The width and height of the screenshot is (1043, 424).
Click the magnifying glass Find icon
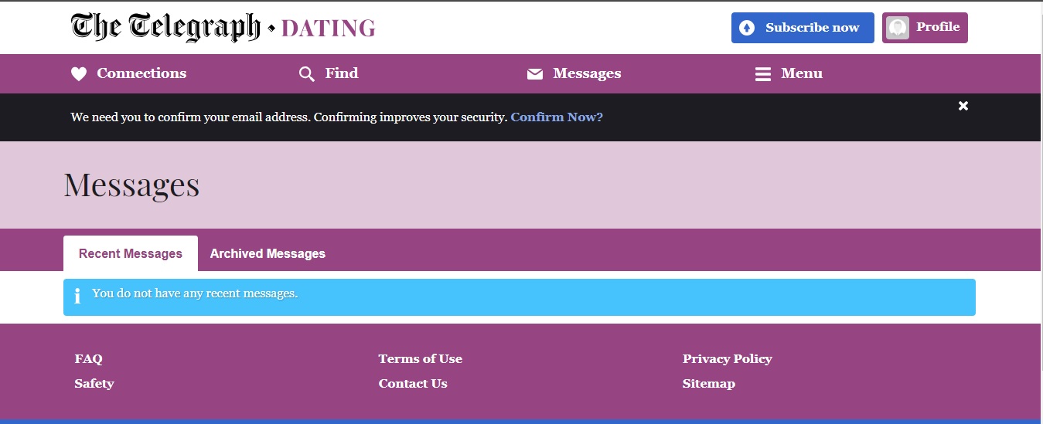coord(307,74)
